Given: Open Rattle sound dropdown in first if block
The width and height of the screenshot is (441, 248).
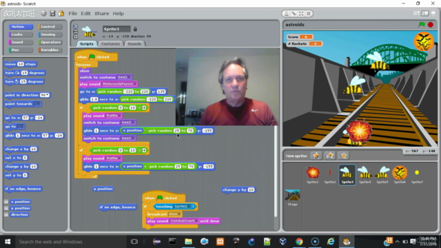Looking at the screenshot, I should [114, 116].
